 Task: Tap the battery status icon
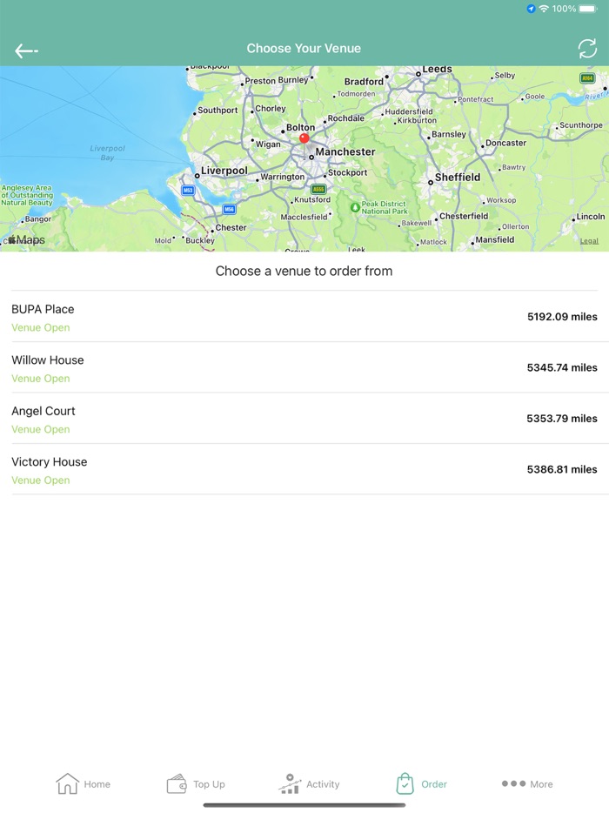[x=588, y=9]
